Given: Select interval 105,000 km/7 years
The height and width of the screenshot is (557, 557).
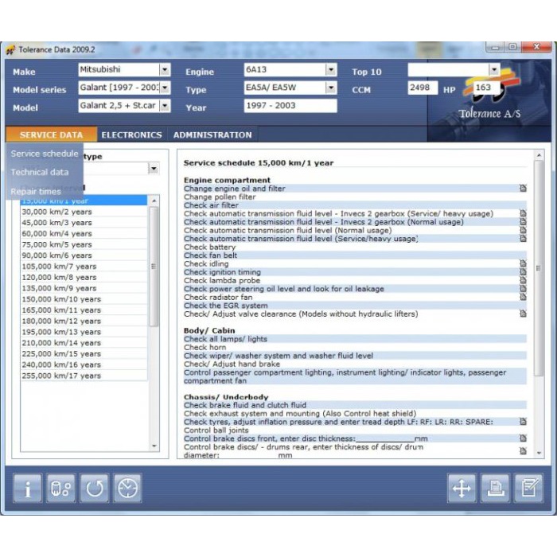Looking at the screenshot, I should (x=84, y=267).
